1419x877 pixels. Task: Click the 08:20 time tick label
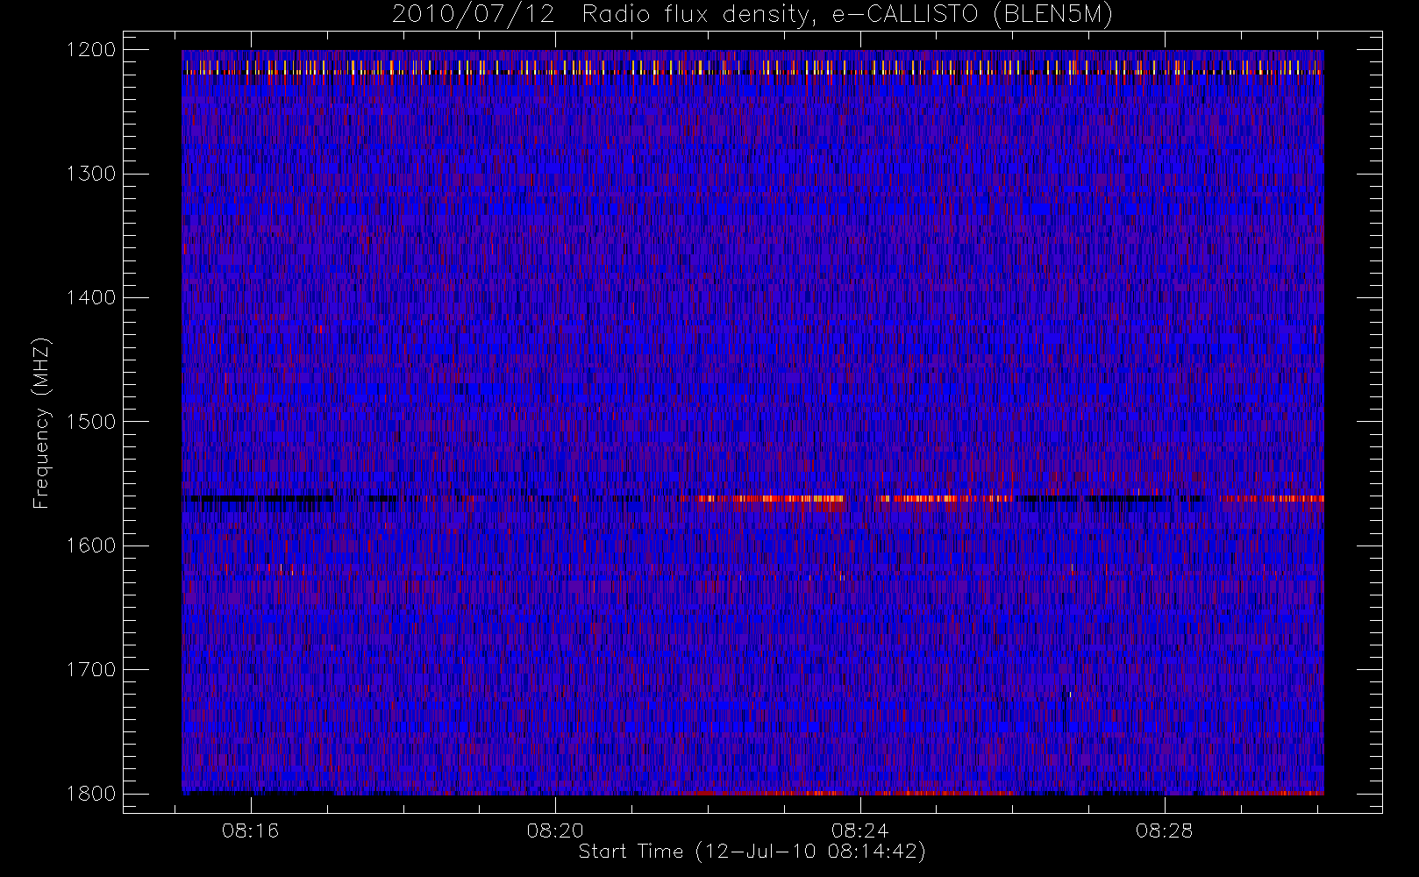coord(555,831)
